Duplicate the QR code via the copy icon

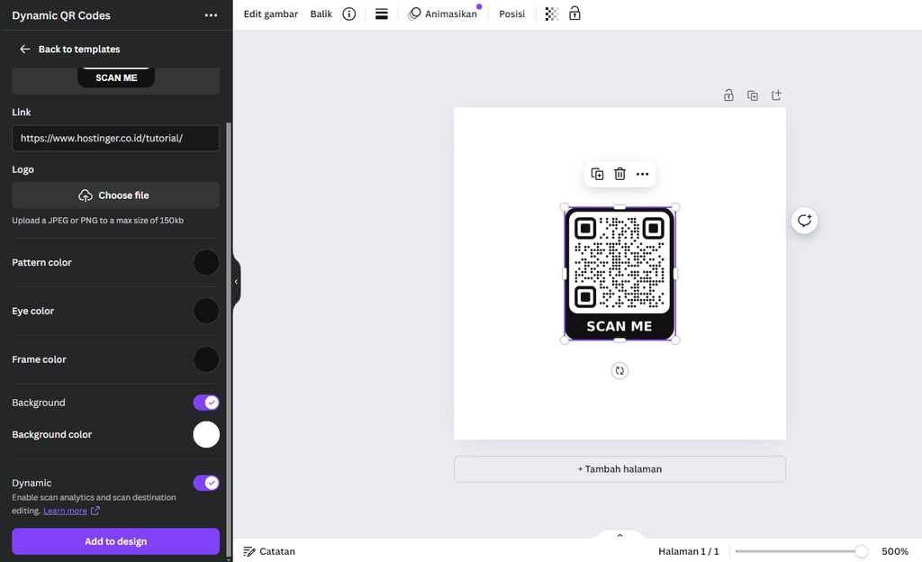click(x=597, y=174)
